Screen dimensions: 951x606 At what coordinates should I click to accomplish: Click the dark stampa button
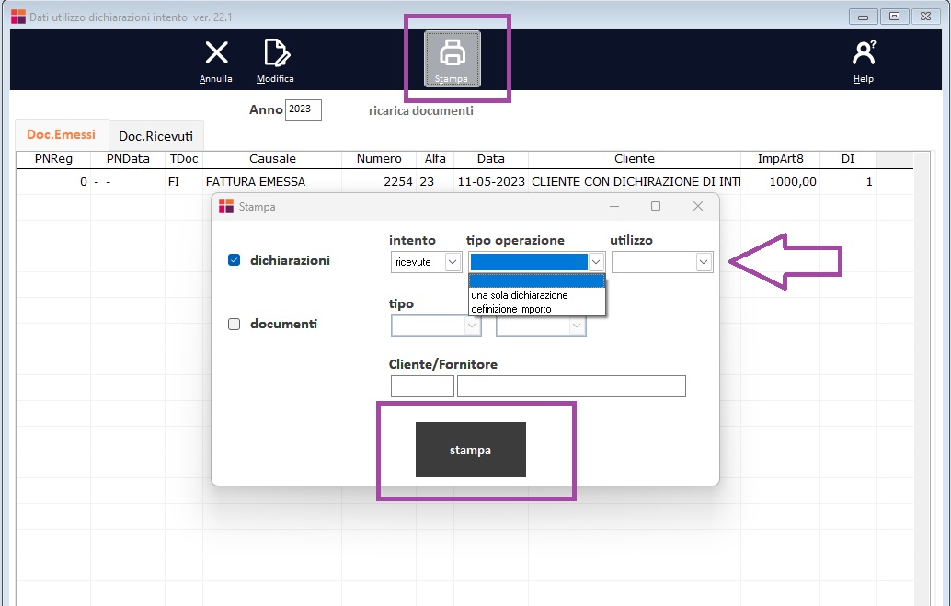471,450
